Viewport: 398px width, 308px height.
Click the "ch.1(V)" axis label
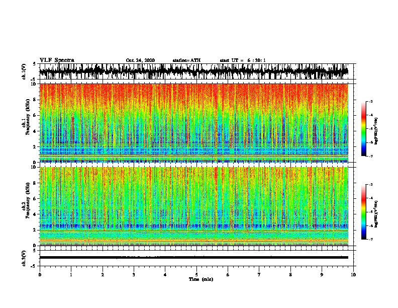(x=24, y=71)
